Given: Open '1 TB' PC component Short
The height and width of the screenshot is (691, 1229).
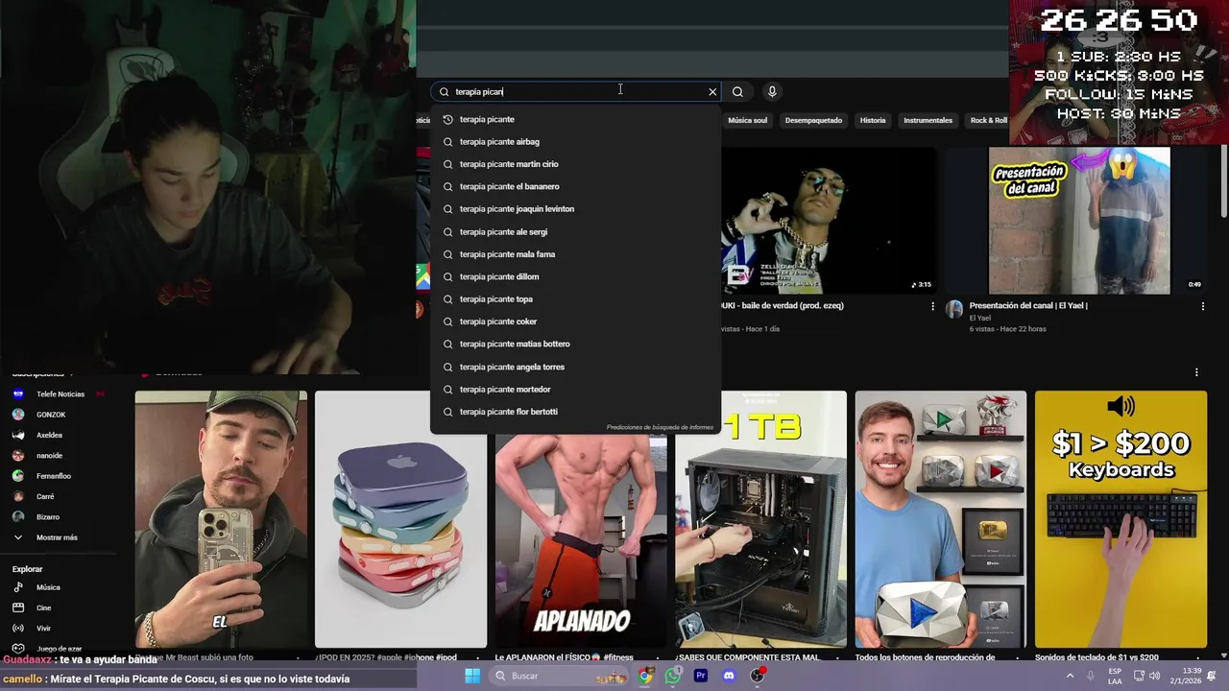Looking at the screenshot, I should point(760,519).
